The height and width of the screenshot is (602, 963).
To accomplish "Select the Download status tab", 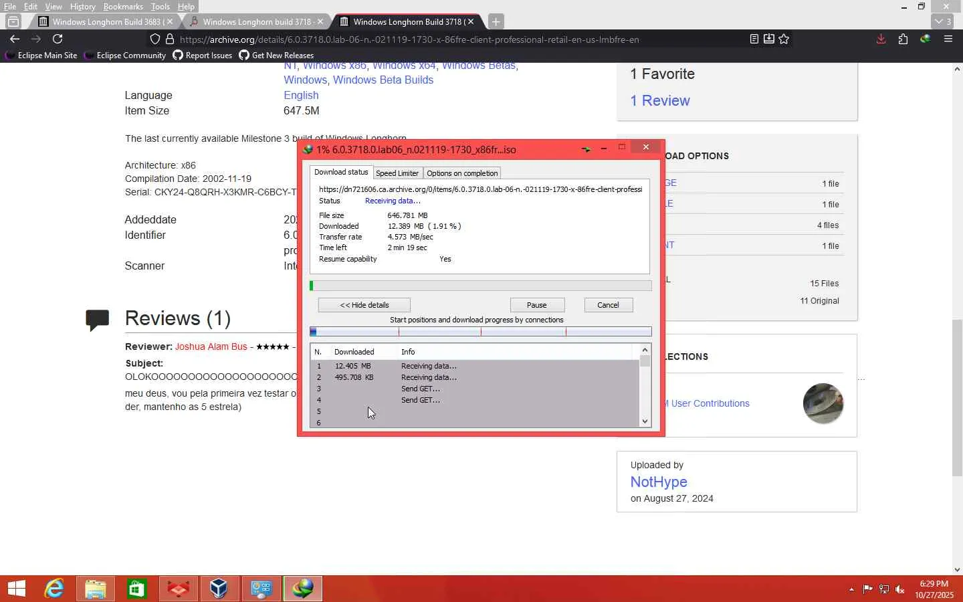I will (x=341, y=172).
